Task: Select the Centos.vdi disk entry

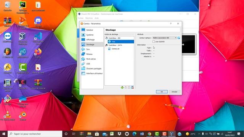Action: click(116, 49)
